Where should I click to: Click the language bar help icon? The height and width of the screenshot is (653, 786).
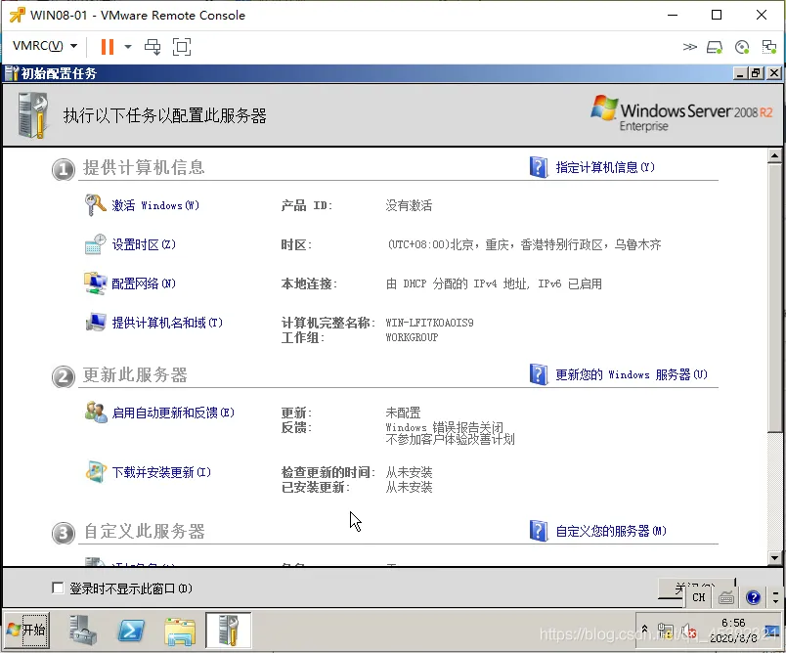click(x=753, y=597)
